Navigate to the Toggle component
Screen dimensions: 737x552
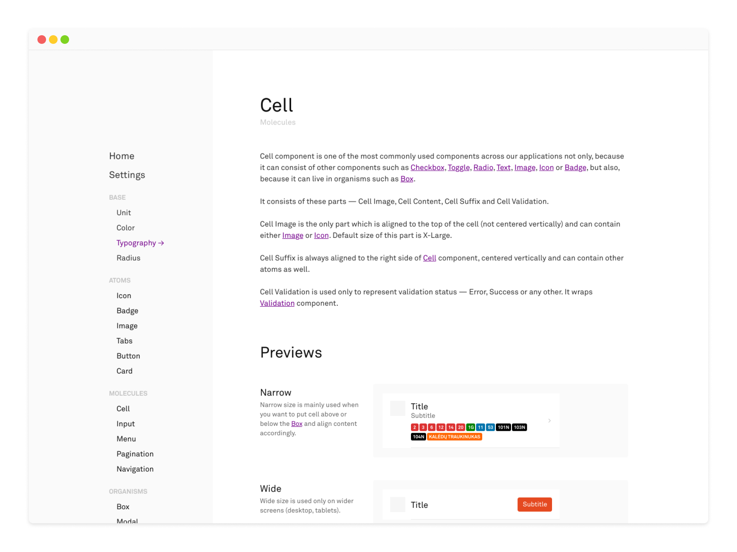pos(458,167)
